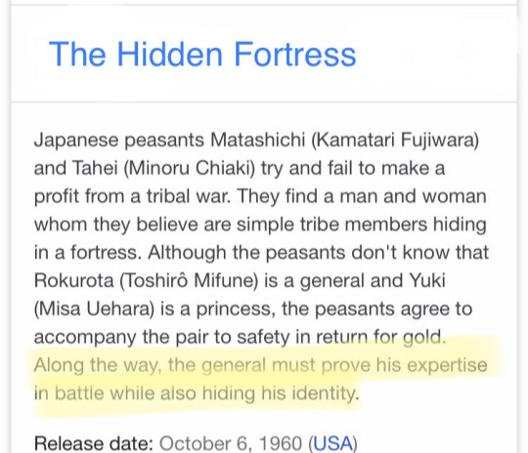528x453 pixels.
Task: Follow the USA release link
Action: (332, 443)
